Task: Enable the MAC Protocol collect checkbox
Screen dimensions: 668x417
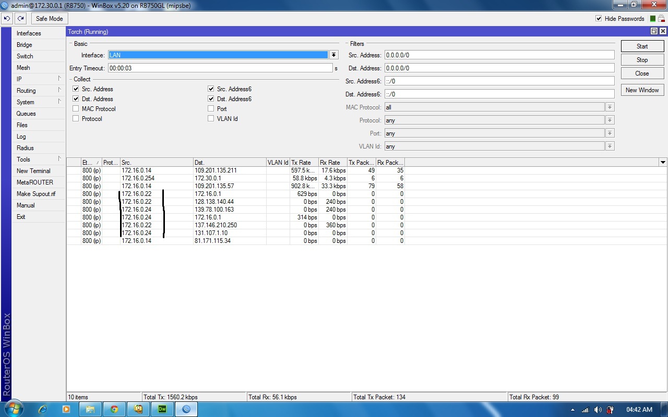Action: click(76, 109)
